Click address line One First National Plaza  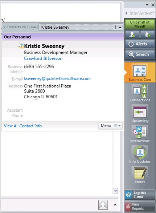[48, 86]
